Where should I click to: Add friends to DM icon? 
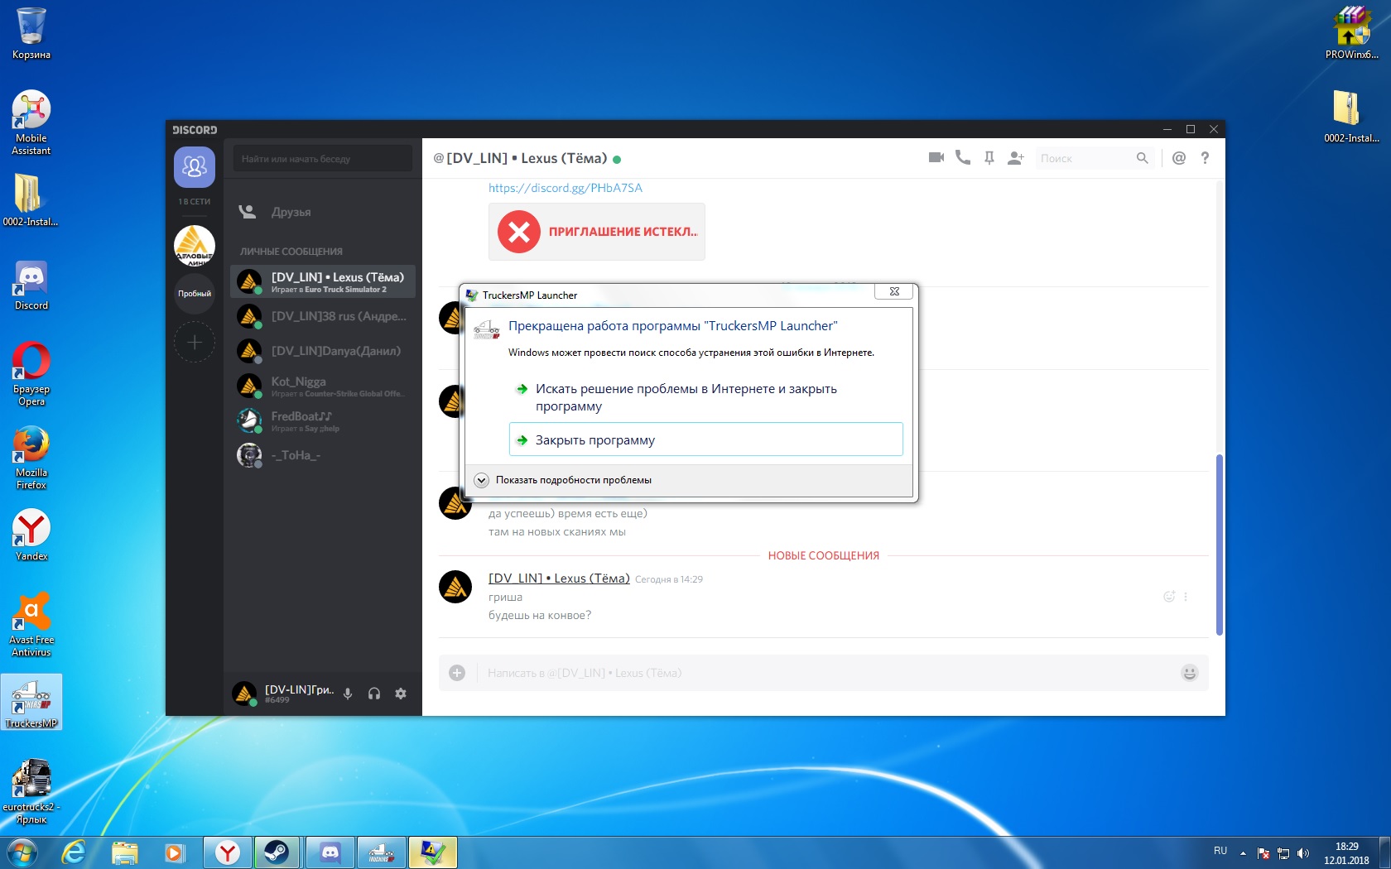tap(1016, 157)
